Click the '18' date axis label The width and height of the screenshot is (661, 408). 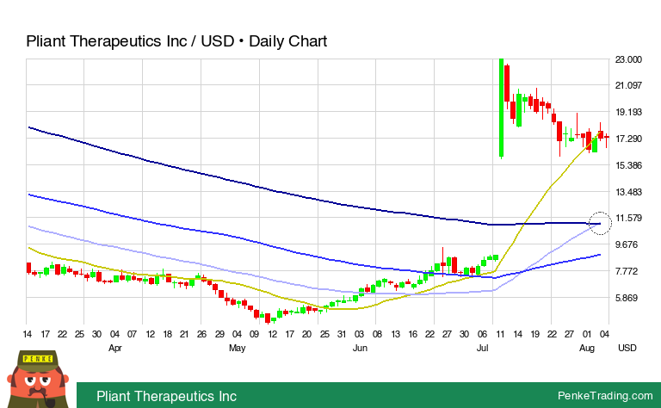coord(167,334)
